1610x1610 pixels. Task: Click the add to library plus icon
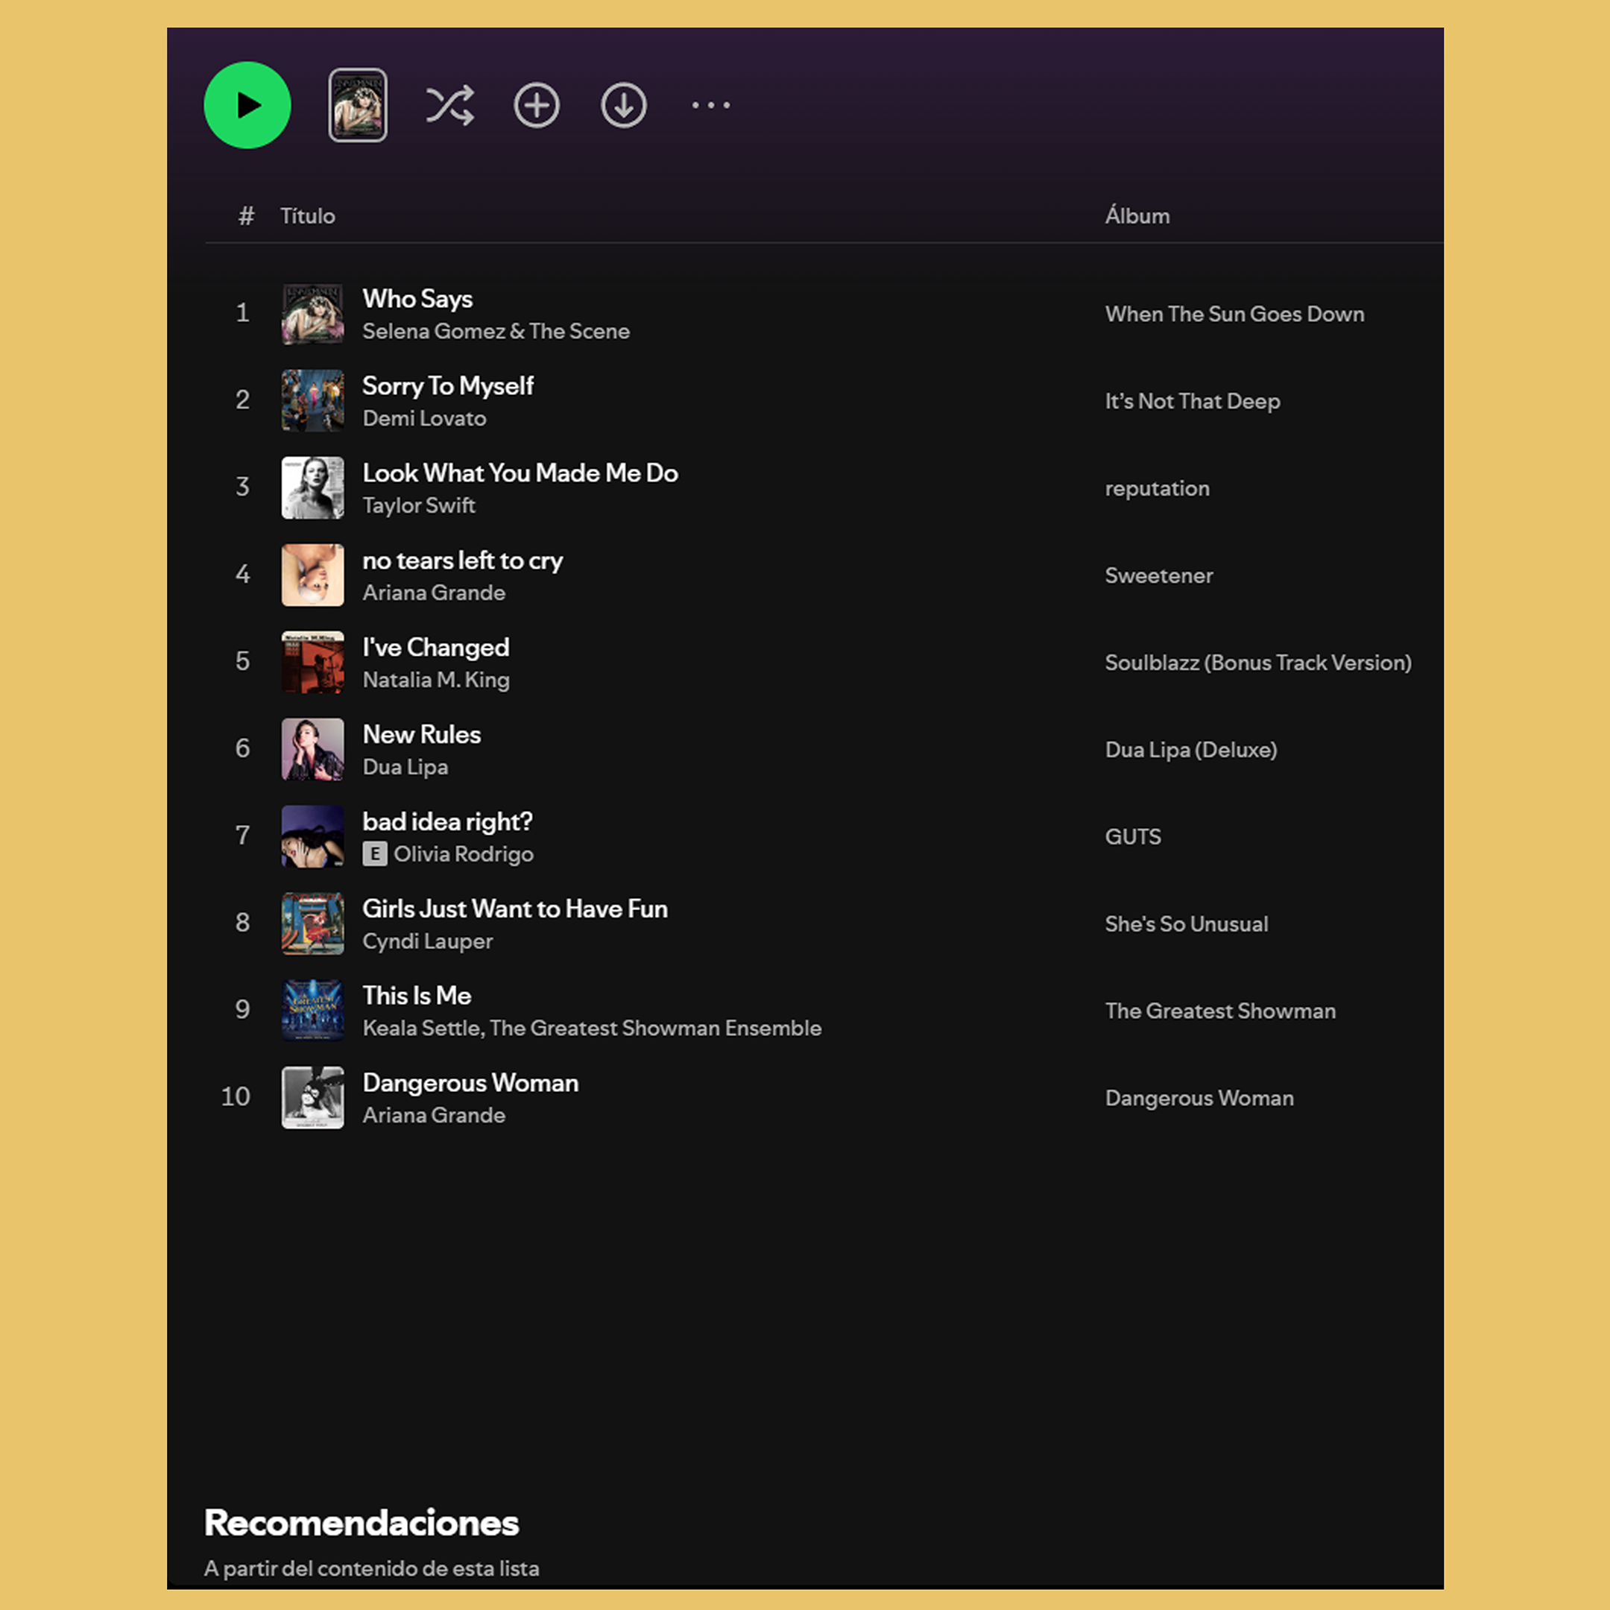click(x=537, y=106)
